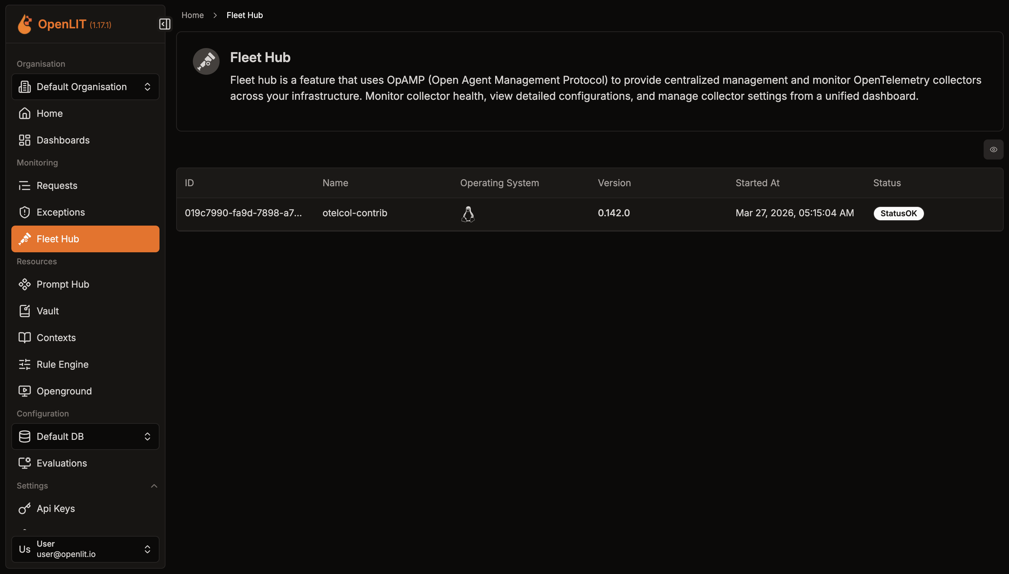Click the Exceptions shield icon
This screenshot has width=1009, height=574.
[x=24, y=213]
